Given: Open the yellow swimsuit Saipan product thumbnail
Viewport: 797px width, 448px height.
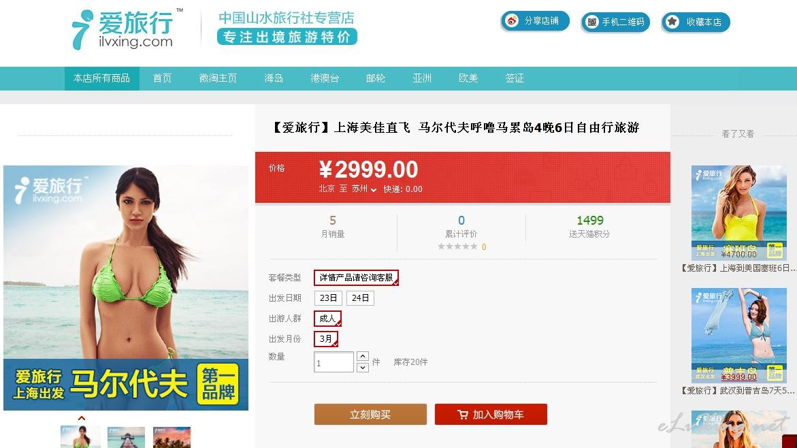Looking at the screenshot, I should [x=739, y=213].
